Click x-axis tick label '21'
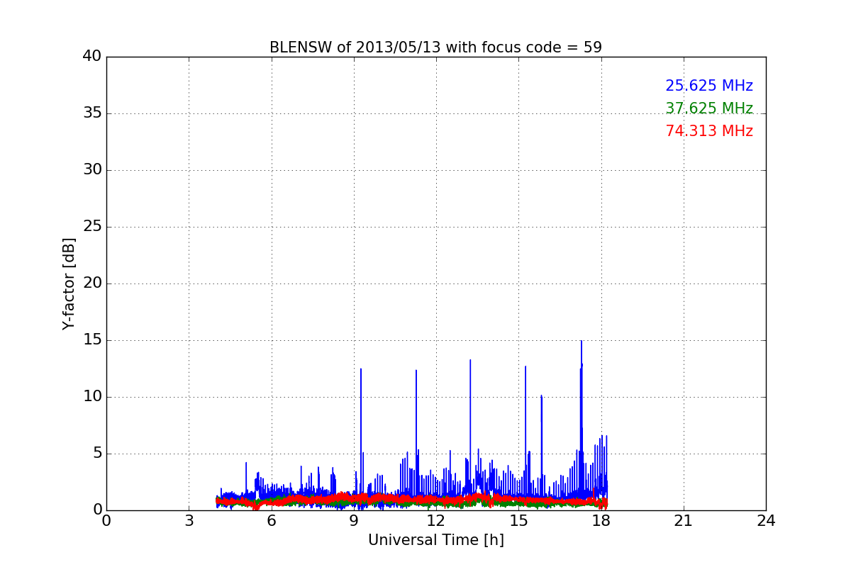Screen dimensions: 851x567 (684, 521)
